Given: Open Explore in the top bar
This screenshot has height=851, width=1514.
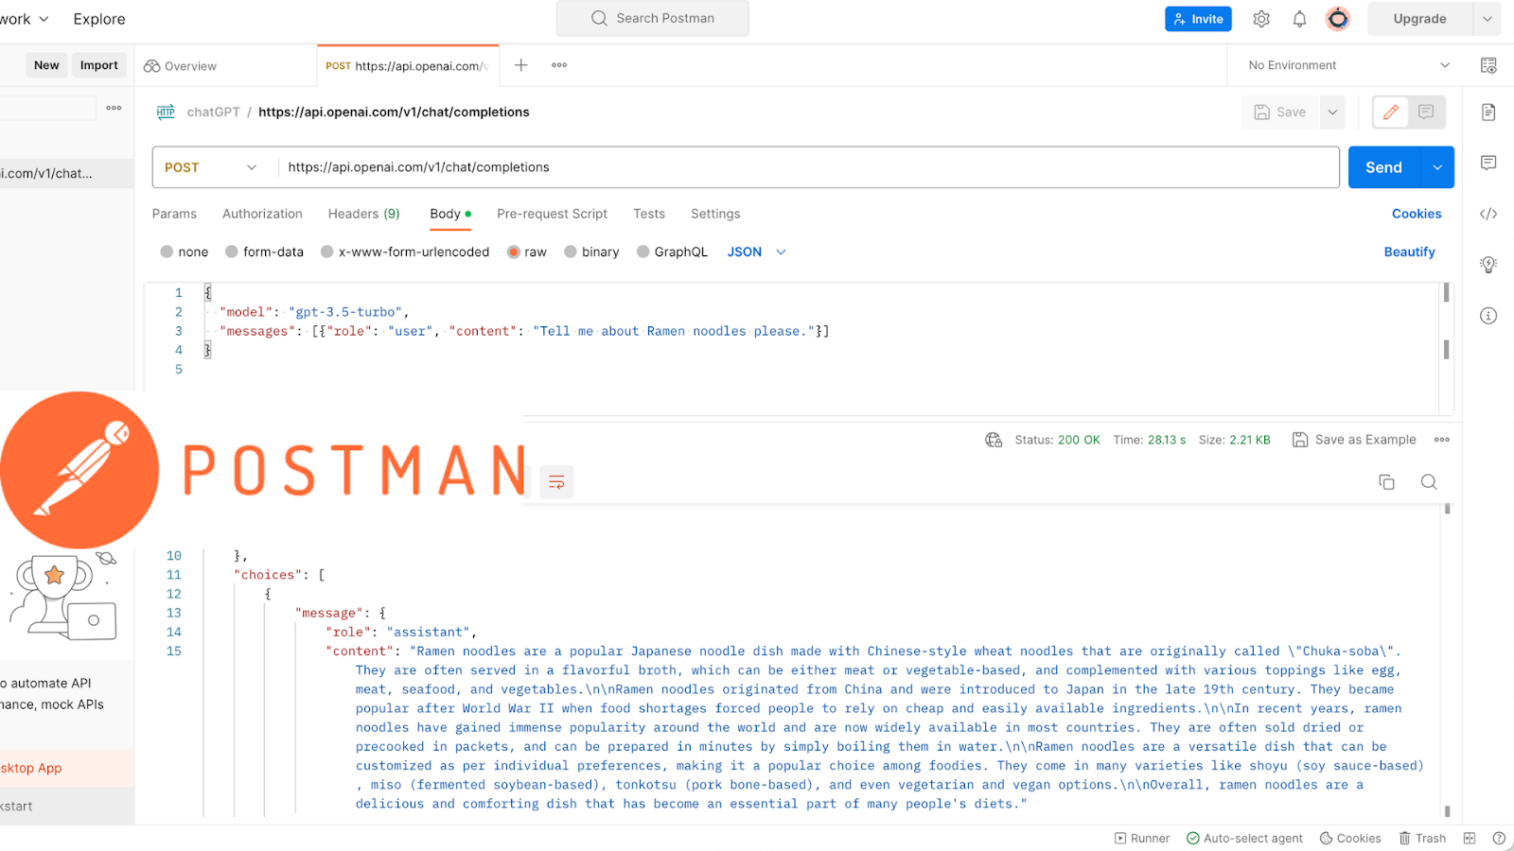Looking at the screenshot, I should pyautogui.click(x=99, y=19).
